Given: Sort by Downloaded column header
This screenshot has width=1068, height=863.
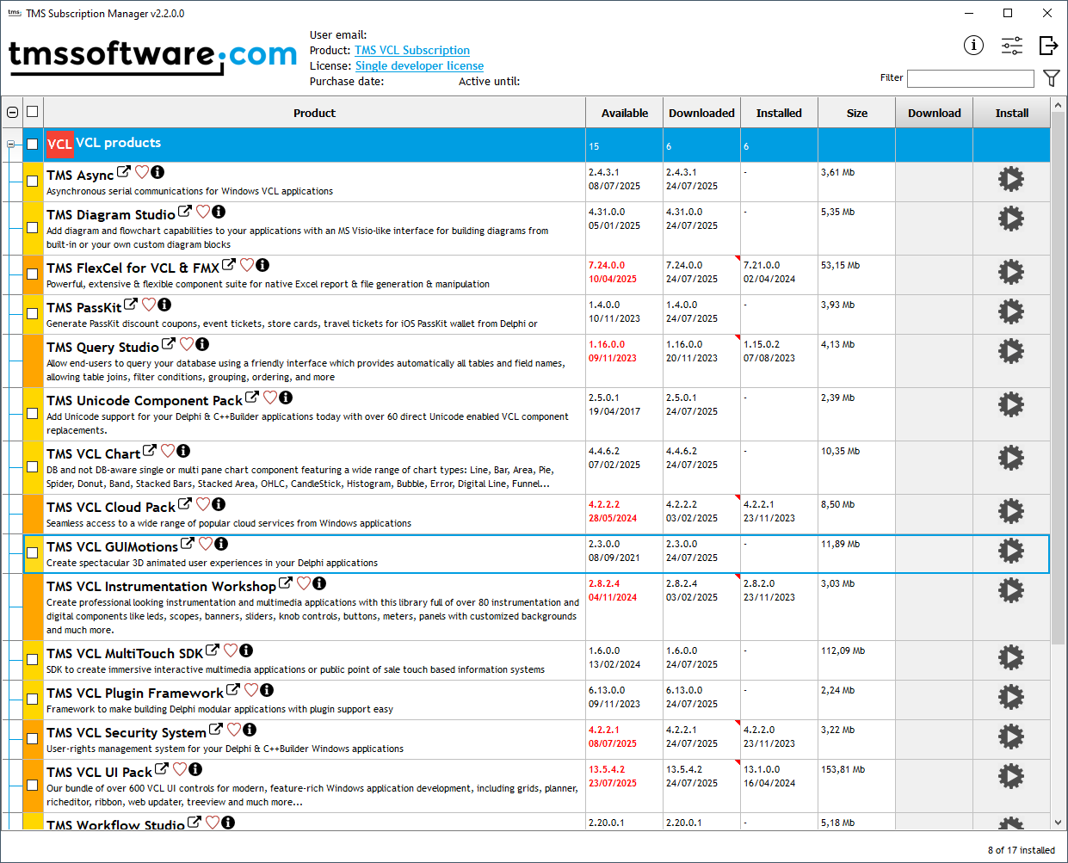Looking at the screenshot, I should pos(701,113).
